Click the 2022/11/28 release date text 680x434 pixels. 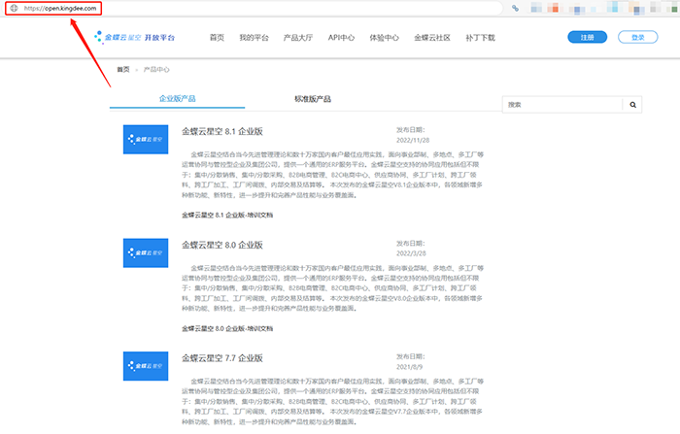click(413, 140)
